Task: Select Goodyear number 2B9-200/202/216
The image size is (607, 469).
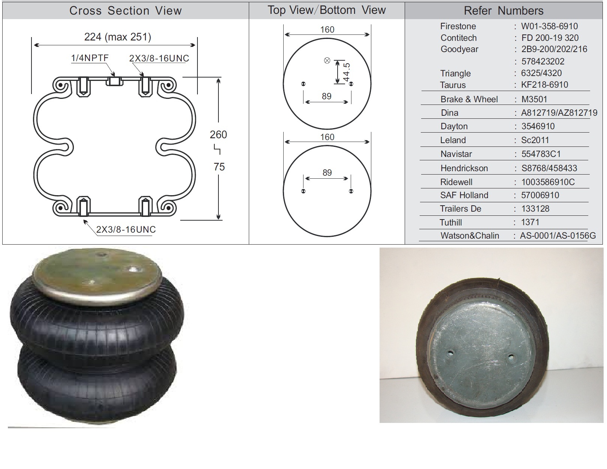Action: tap(554, 49)
